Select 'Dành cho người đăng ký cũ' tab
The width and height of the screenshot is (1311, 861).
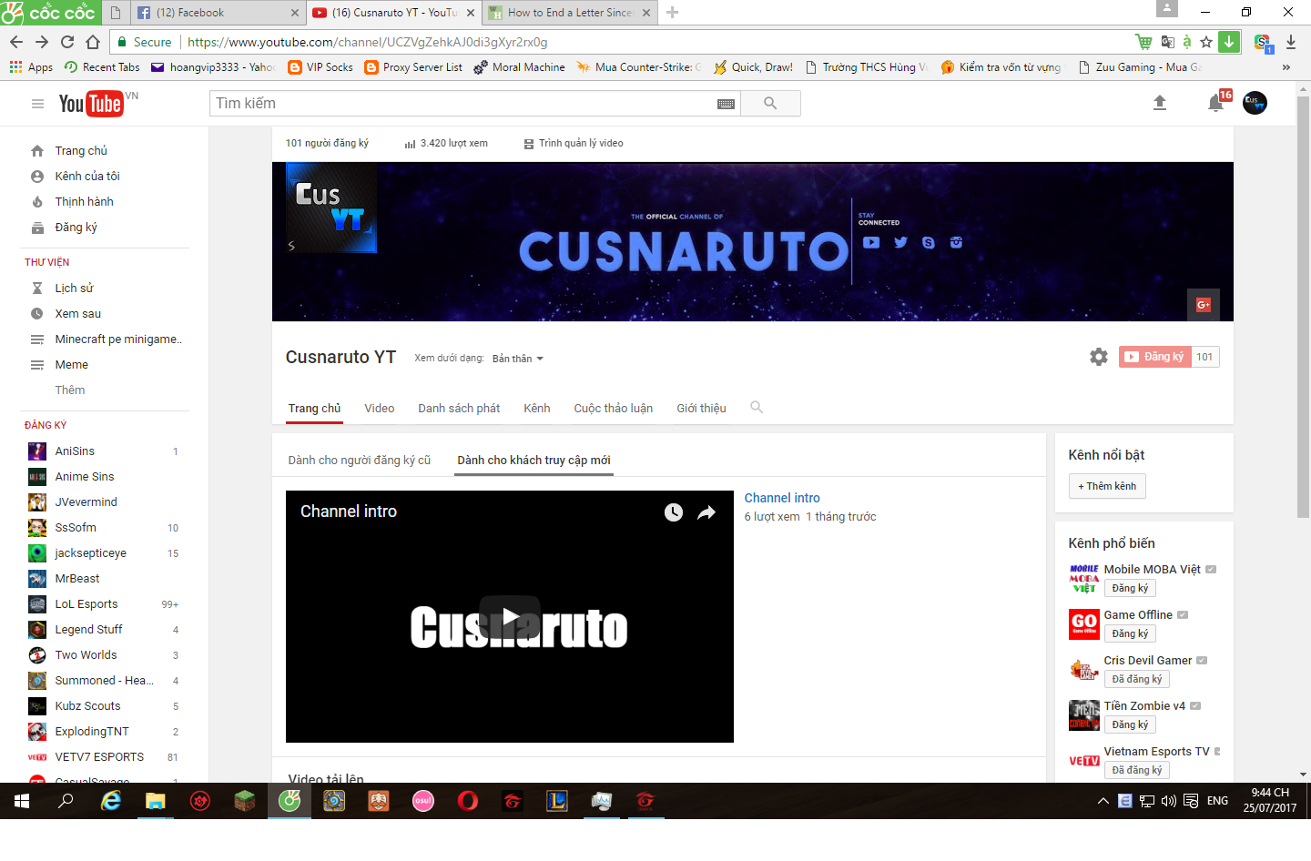(x=360, y=461)
